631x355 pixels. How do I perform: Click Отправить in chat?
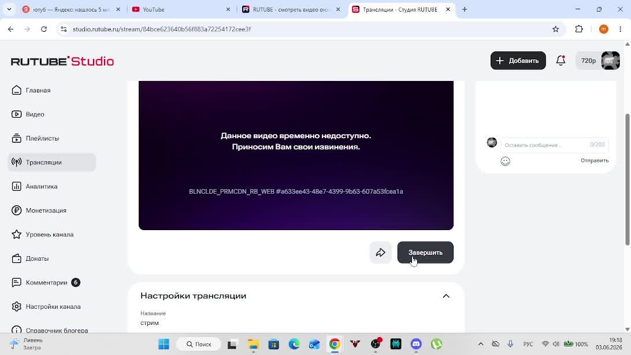click(x=595, y=160)
